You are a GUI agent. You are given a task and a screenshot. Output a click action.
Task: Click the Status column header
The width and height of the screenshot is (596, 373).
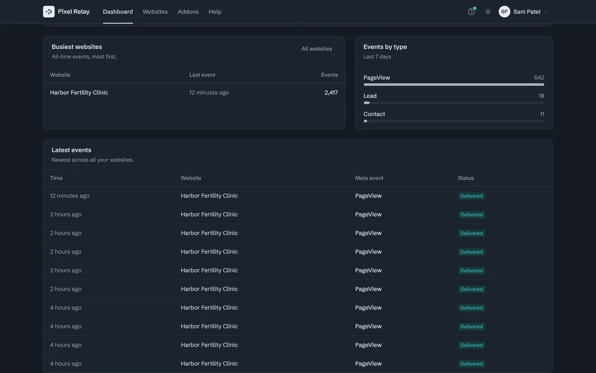[466, 178]
